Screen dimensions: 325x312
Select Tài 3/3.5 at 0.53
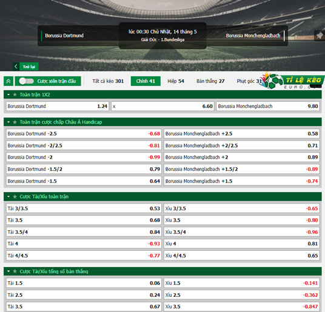tap(84, 208)
